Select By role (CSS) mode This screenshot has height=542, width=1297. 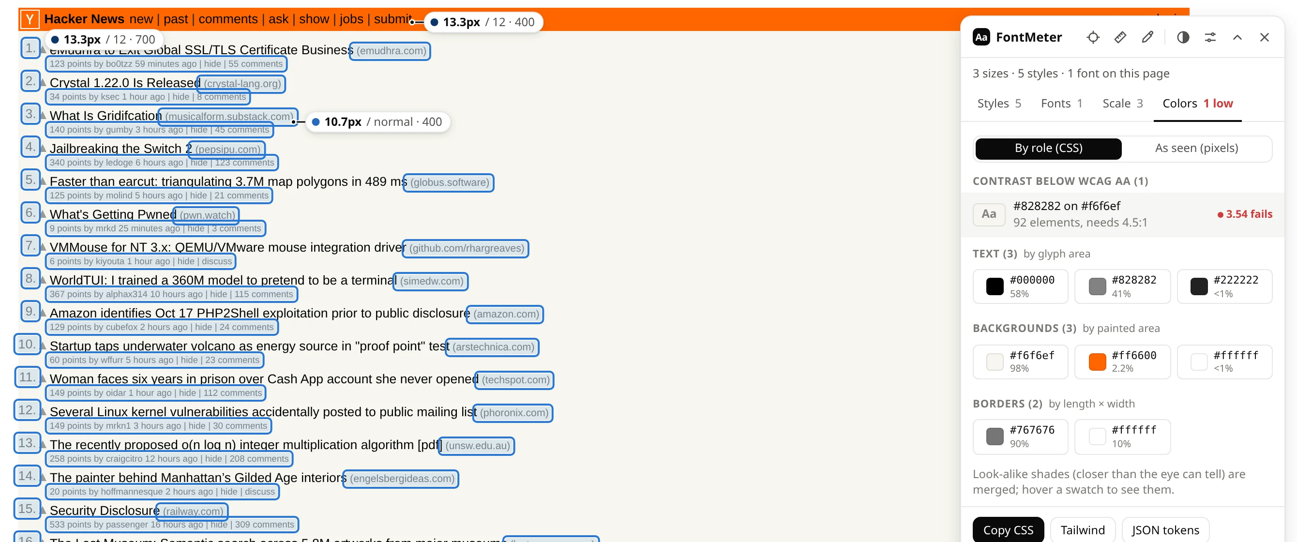(x=1048, y=149)
